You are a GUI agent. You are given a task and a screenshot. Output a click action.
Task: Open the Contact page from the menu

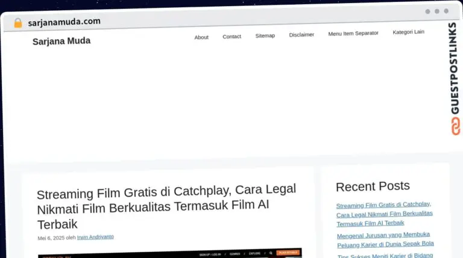pos(231,37)
